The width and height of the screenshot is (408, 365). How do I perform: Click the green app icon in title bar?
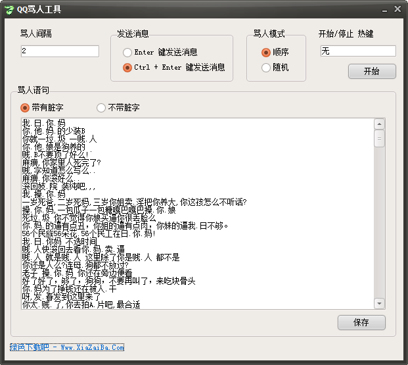click(9, 10)
